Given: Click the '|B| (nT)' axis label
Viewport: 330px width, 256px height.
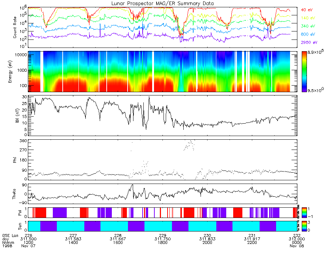Looking at the screenshot, I should [x=17, y=116].
